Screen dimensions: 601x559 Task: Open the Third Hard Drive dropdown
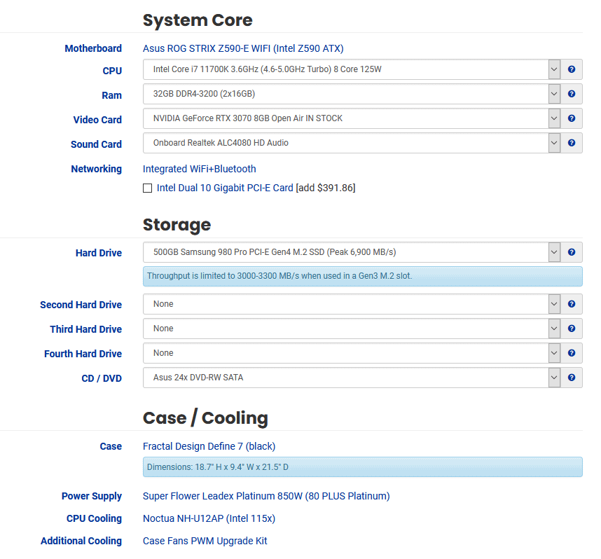click(x=352, y=329)
